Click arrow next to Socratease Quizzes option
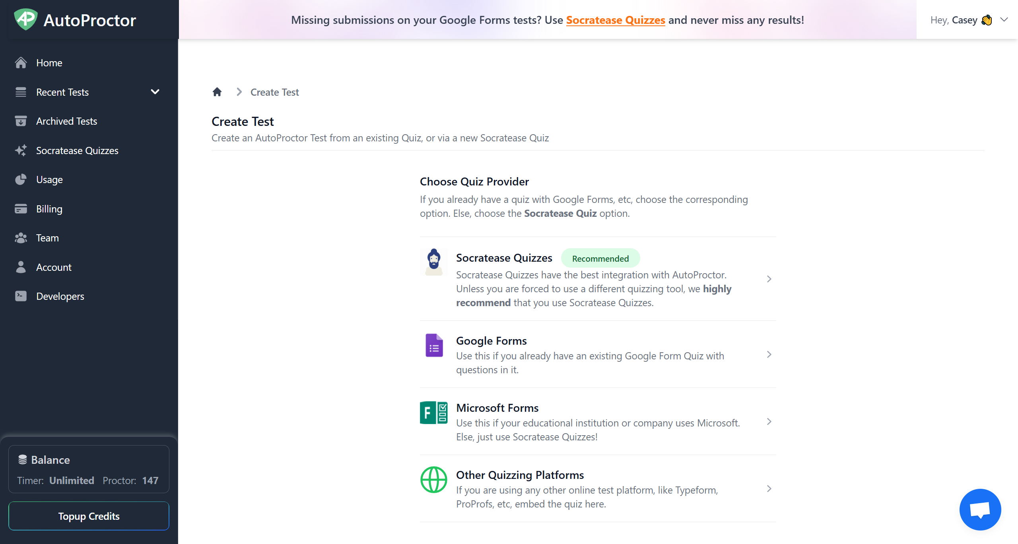1018x544 pixels. click(769, 279)
